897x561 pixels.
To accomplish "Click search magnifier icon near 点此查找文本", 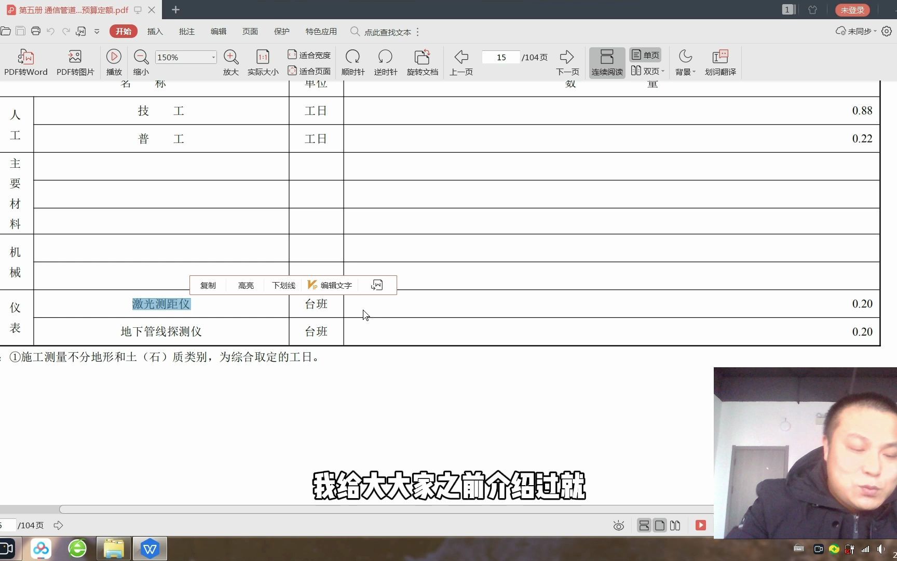I will tap(355, 31).
